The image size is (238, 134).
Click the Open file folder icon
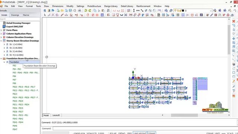pos(62,10)
